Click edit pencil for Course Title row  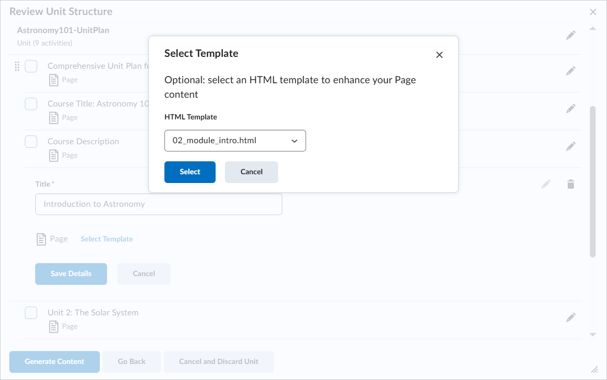(571, 109)
